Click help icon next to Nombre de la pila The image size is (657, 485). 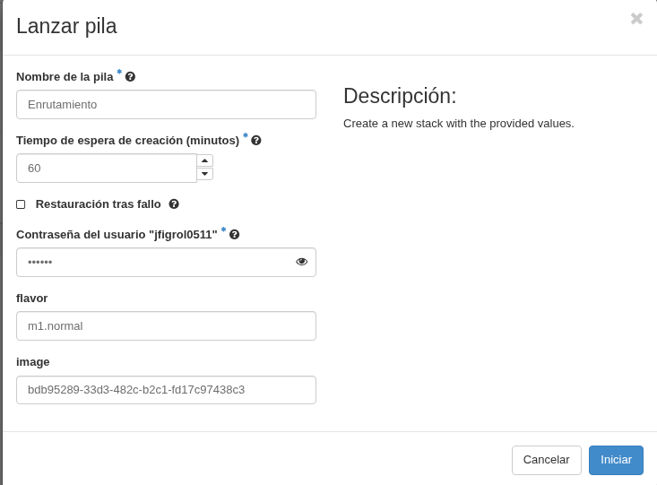point(130,77)
